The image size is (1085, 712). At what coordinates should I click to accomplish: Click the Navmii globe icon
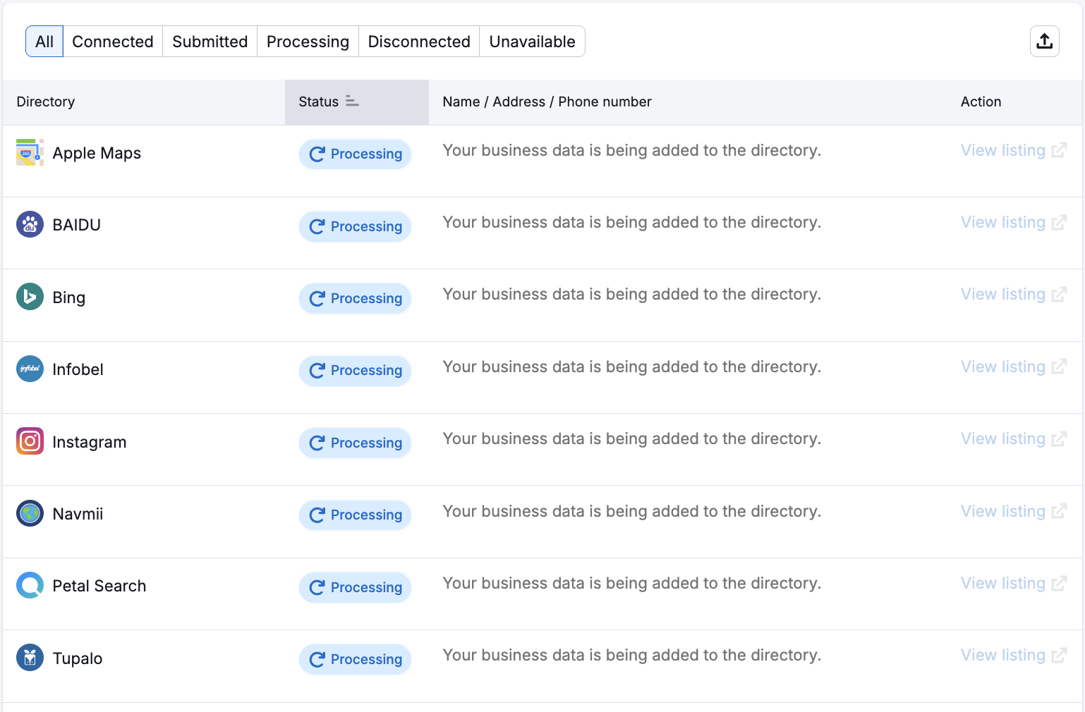tap(30, 513)
